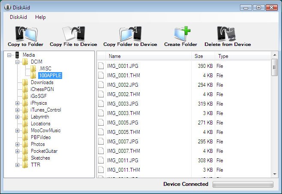This screenshot has height=194, width=282.
Task: Click file icon beside IMG_0001.JPG
Action: (101, 66)
